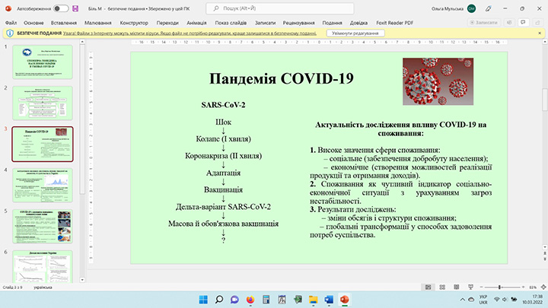Click the thumbnail pane scroll down arrow
The height and width of the screenshot is (308, 548).
pyautogui.click(x=82, y=280)
